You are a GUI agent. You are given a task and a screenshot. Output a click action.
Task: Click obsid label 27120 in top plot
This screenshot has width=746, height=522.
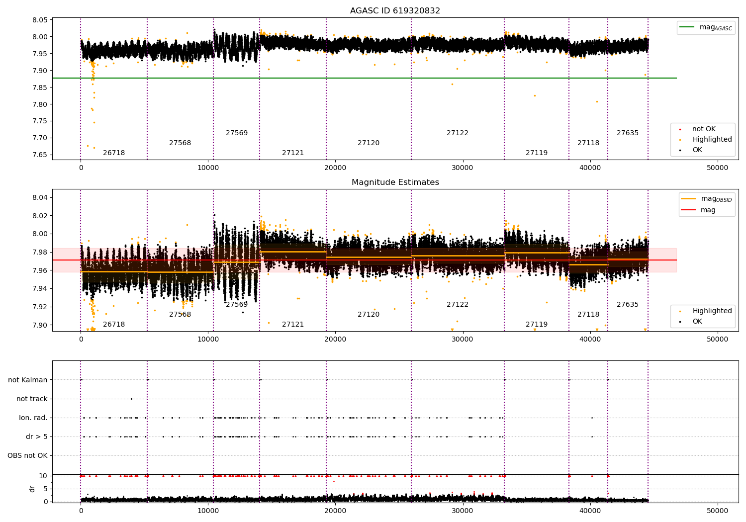tap(369, 143)
